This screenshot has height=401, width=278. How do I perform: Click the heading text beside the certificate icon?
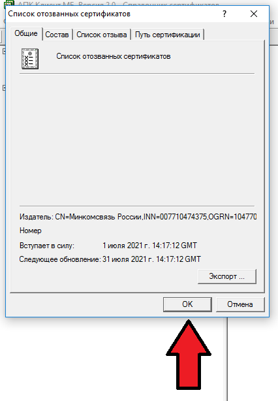tap(114, 56)
